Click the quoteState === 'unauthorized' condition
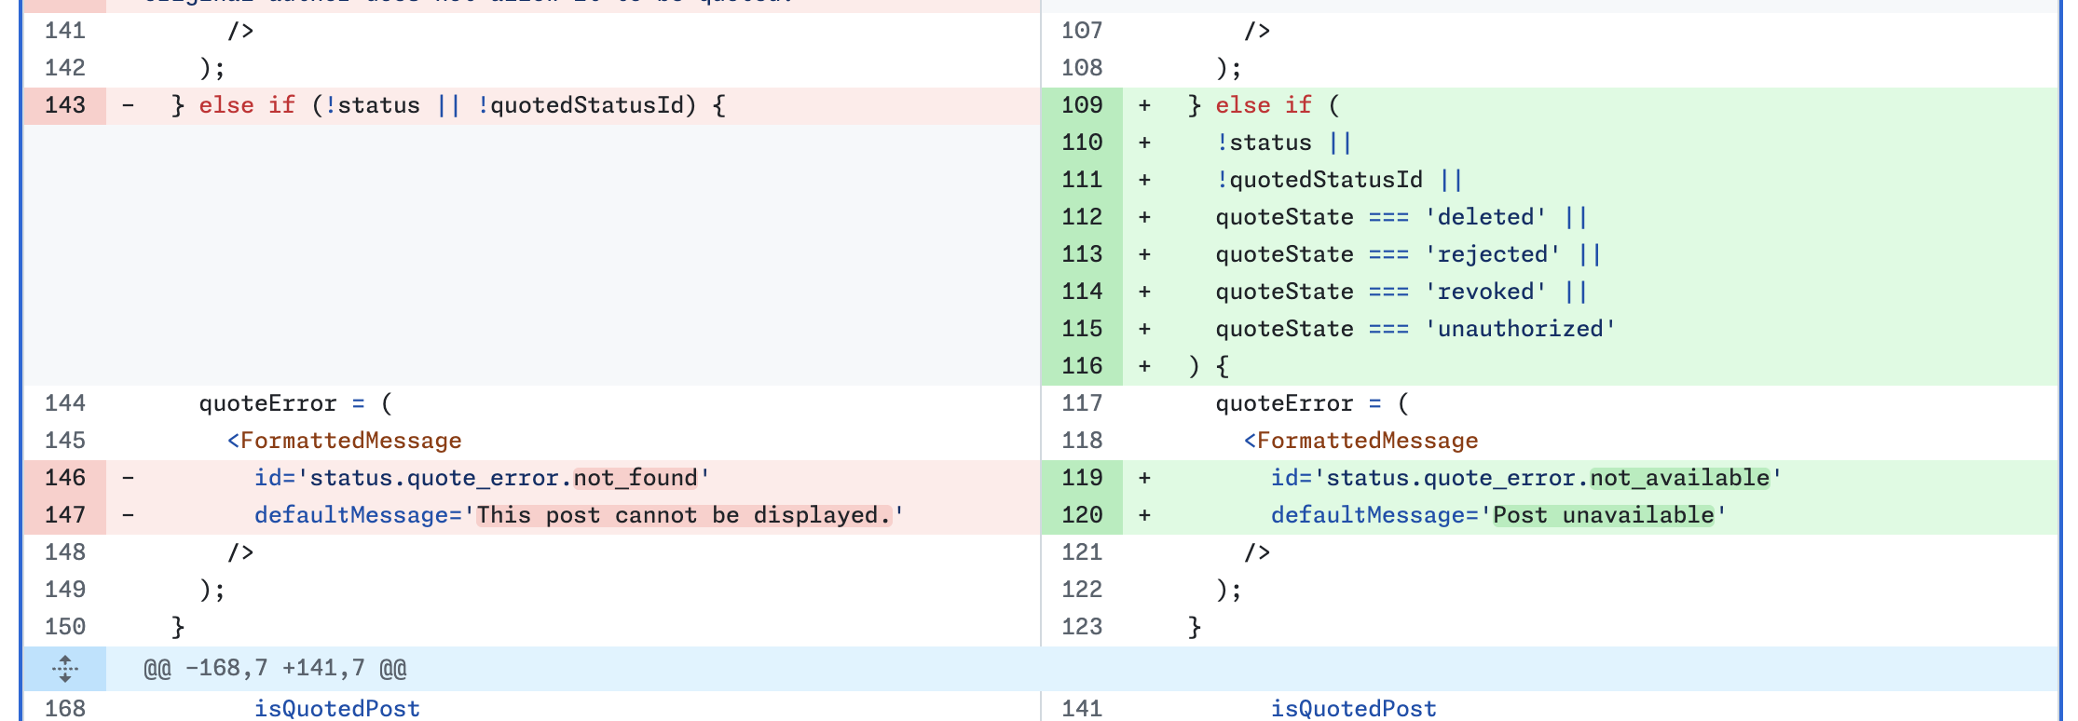The width and height of the screenshot is (2078, 721). coord(1415,329)
